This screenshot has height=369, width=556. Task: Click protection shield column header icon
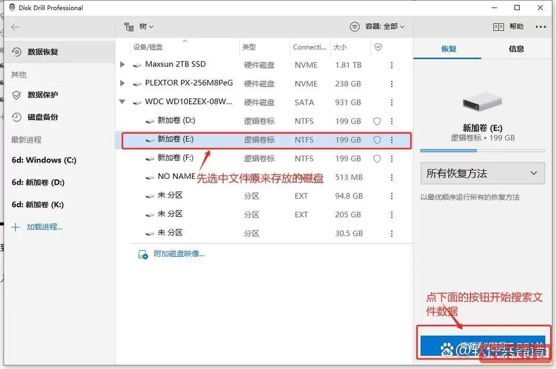(x=378, y=47)
